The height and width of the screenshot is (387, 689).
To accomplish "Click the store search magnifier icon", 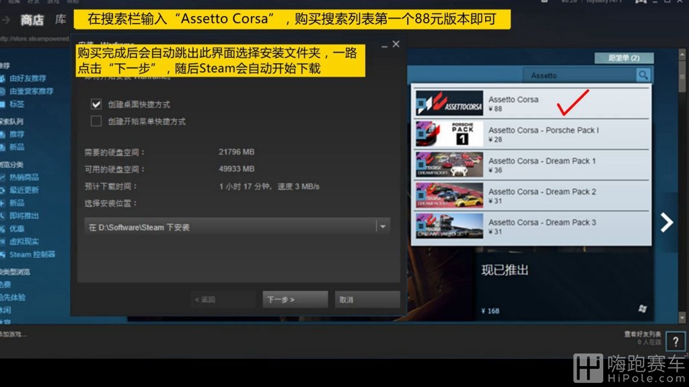I will 643,75.
